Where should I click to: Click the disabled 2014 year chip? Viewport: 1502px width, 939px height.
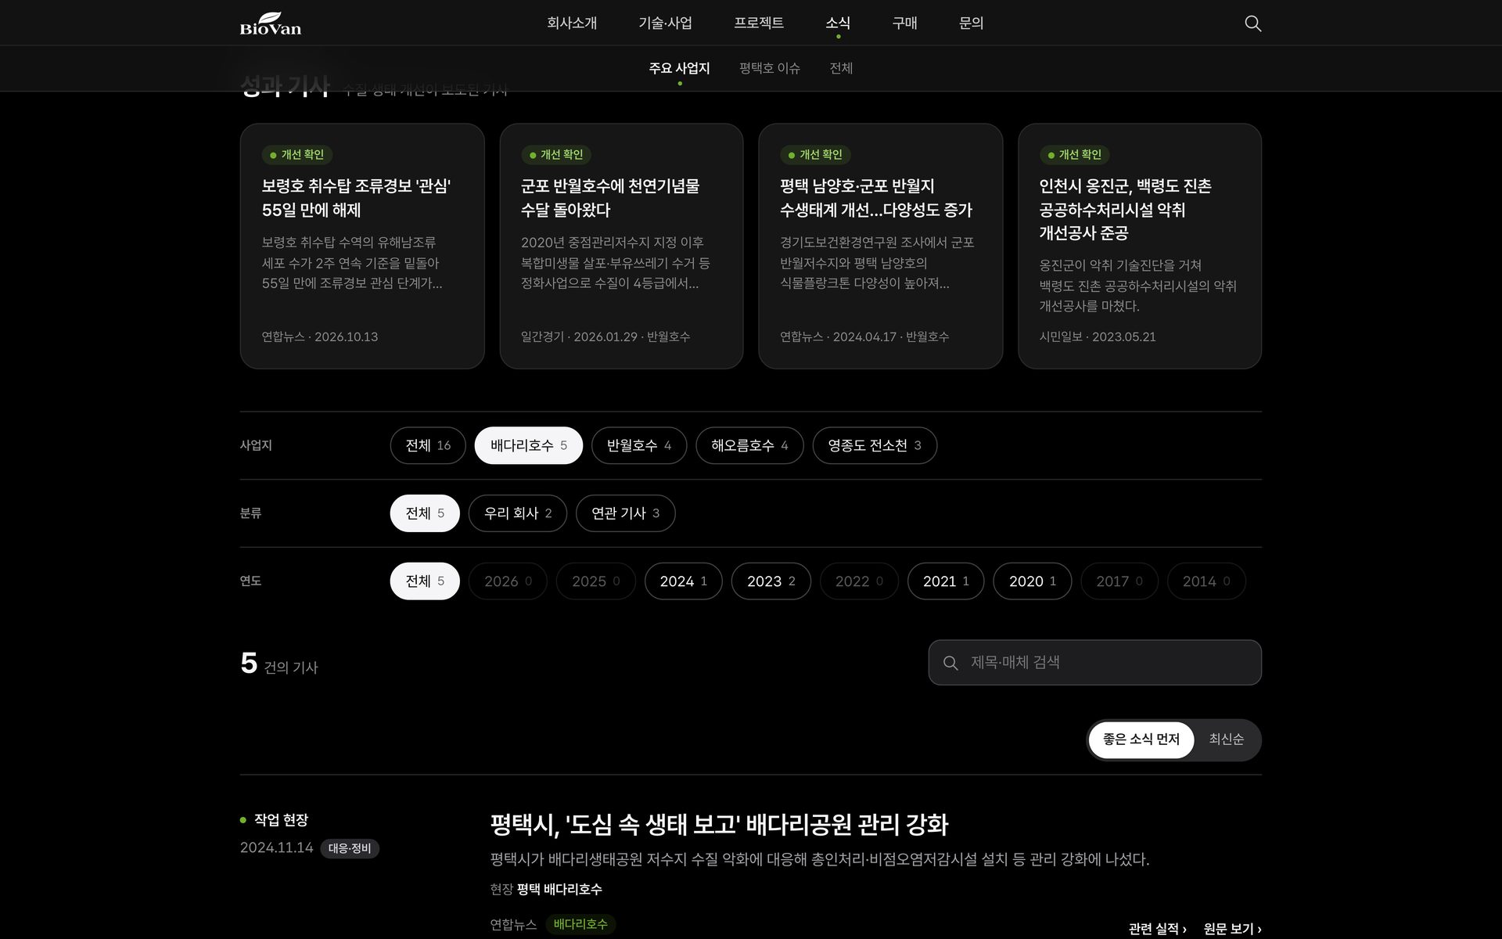point(1206,581)
